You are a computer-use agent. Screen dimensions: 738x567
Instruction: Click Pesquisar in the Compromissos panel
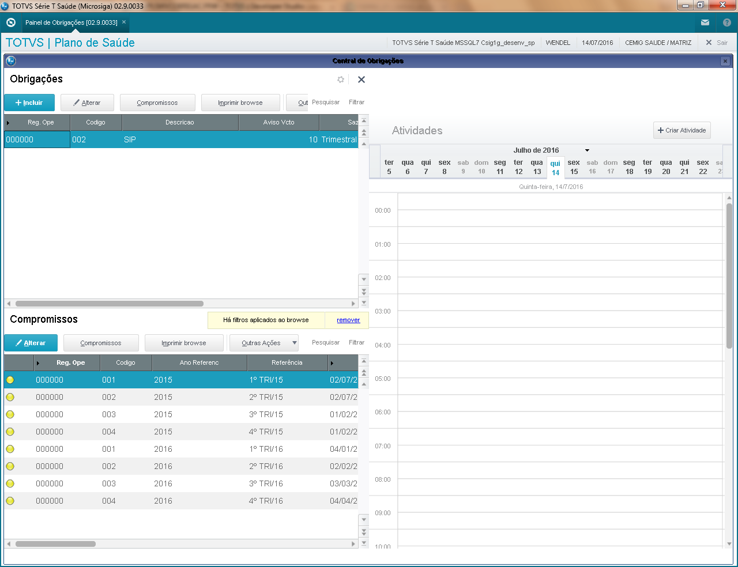[x=326, y=342]
